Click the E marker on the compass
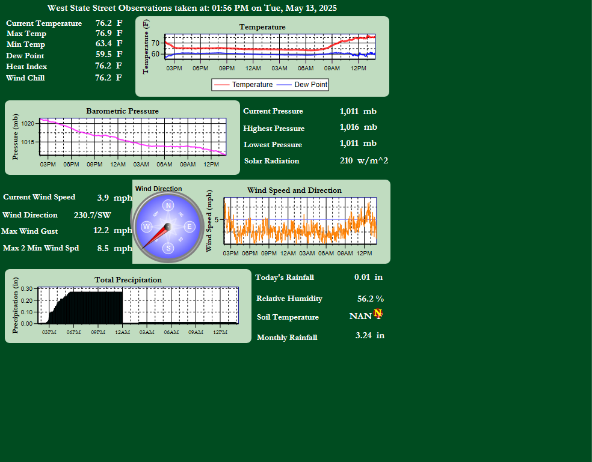 point(189,226)
